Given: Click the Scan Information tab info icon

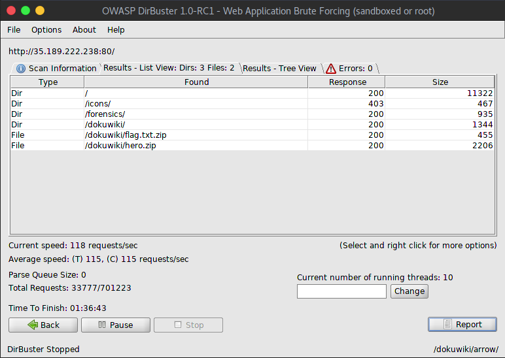Looking at the screenshot, I should [21, 69].
